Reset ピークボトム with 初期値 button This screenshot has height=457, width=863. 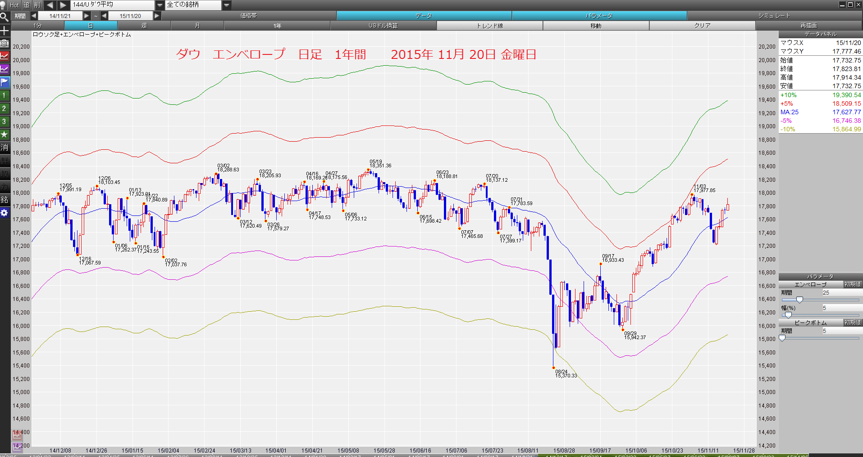pos(853,323)
